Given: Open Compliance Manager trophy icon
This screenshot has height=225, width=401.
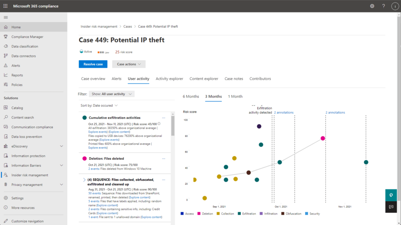Looking at the screenshot, I should point(5,36).
